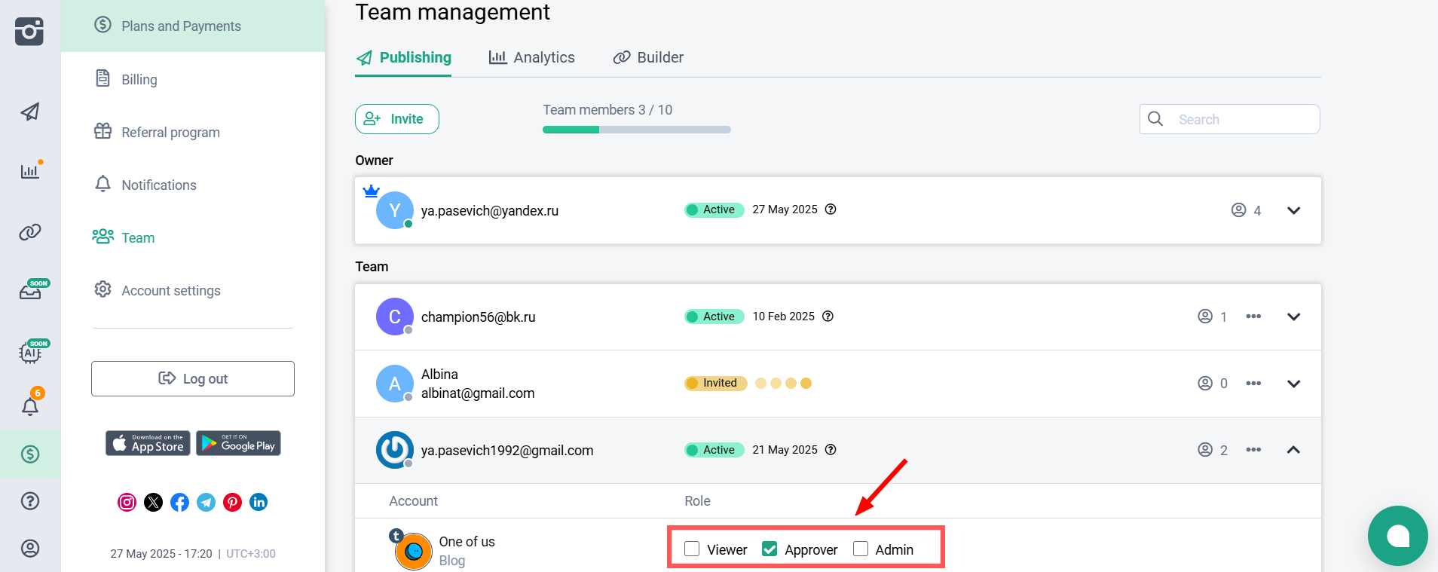The width and height of the screenshot is (1438, 572).
Task: Tick the Admin role checkbox
Action: 861,549
